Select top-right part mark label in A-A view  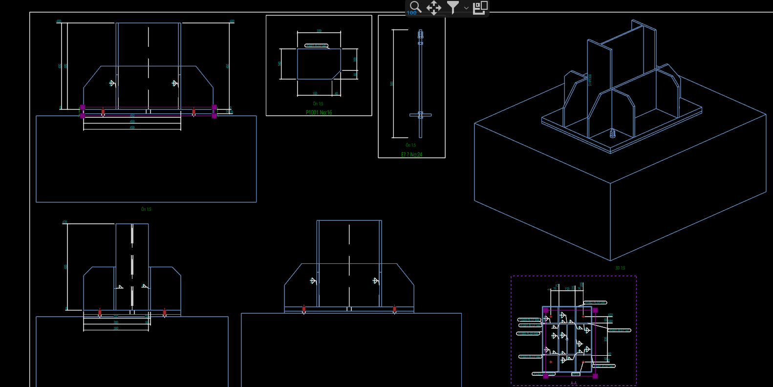click(595, 303)
